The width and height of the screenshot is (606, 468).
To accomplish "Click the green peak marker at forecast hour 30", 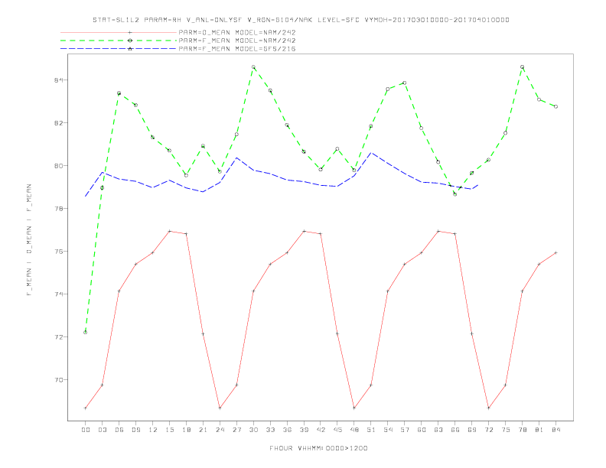I will click(253, 67).
